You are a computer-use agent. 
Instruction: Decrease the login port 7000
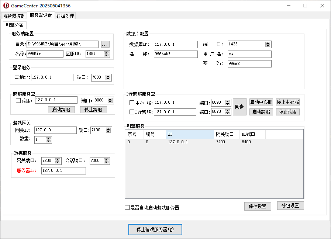tap(108, 79)
